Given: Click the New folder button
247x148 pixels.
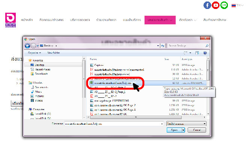Looking at the screenshot, I should tap(54, 53).
